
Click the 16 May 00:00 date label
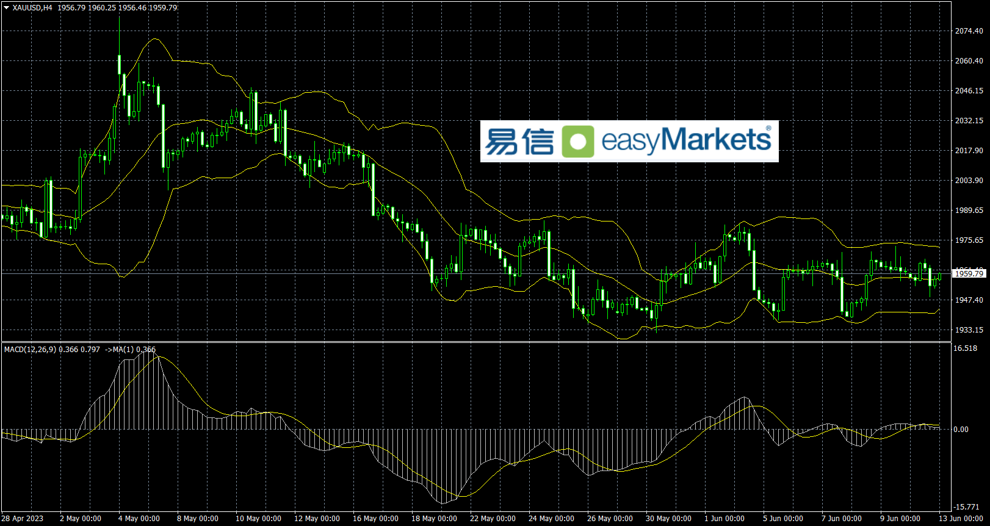[376, 519]
